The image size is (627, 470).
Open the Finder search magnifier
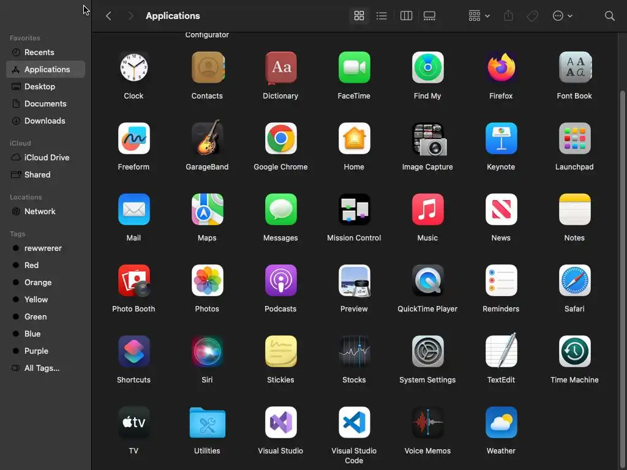pyautogui.click(x=609, y=15)
